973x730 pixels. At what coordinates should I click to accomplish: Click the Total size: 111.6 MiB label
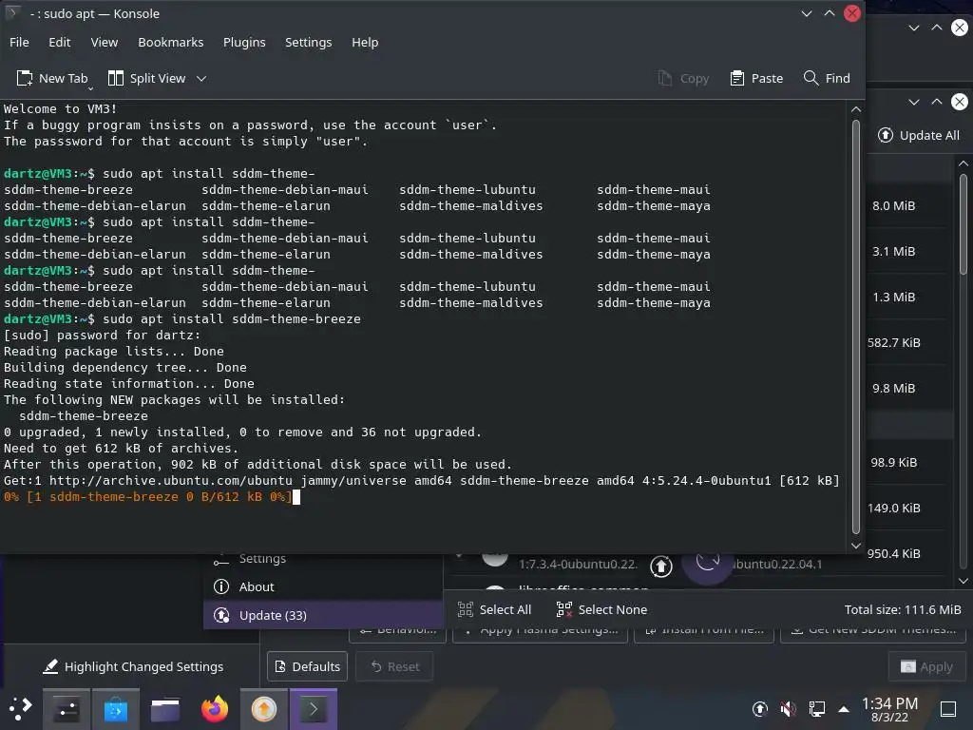click(x=903, y=609)
